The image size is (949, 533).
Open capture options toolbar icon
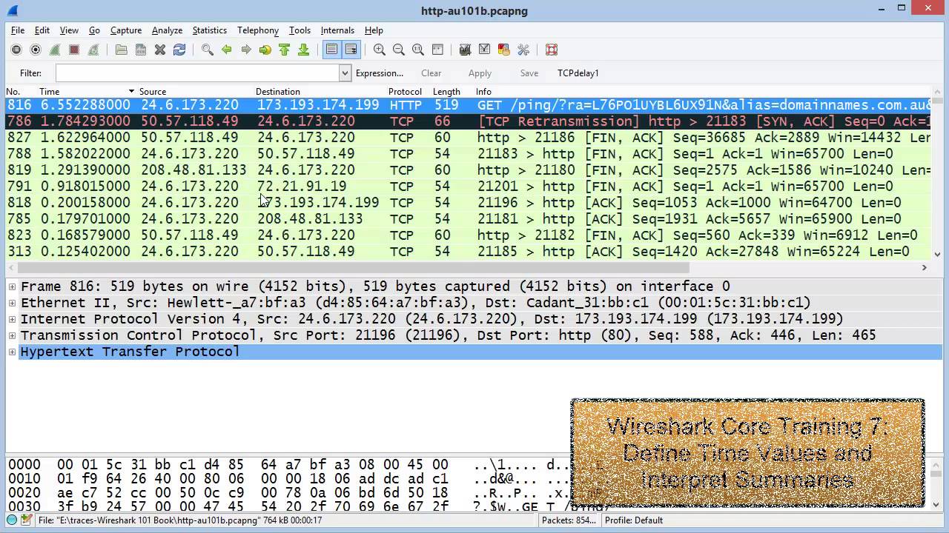[x=36, y=50]
